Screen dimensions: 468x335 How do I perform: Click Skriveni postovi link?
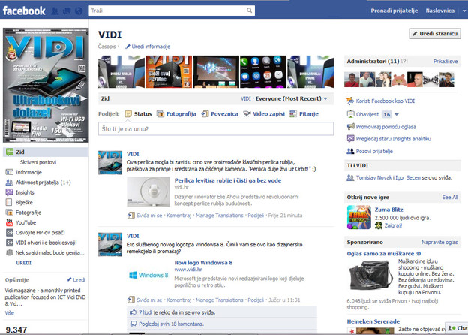[x=38, y=162]
